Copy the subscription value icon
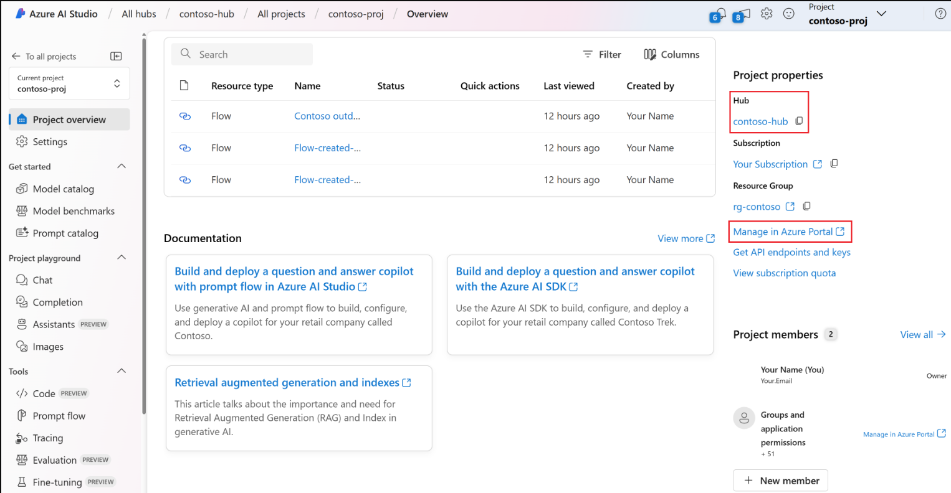The width and height of the screenshot is (951, 493). (834, 164)
